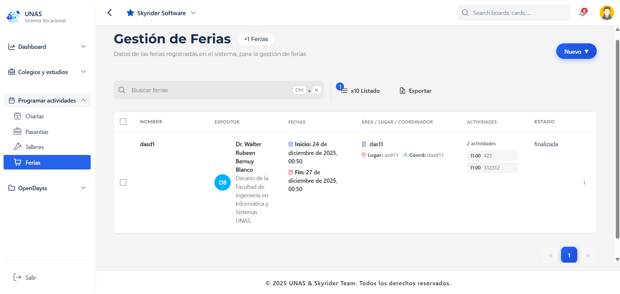Open Charlas in the sidebar
Viewport: 620px width, 294px height.
pyautogui.click(x=34, y=116)
